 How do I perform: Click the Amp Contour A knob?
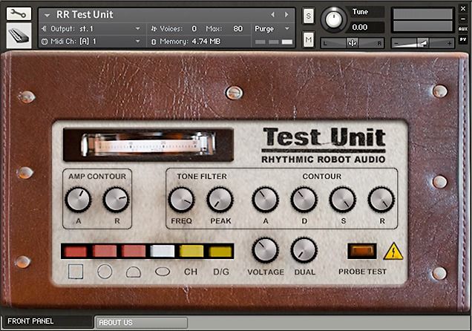(x=78, y=200)
